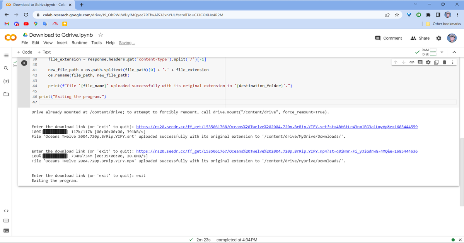Run the code cell with the play button
This screenshot has width=464, height=243.
pyautogui.click(x=24, y=63)
